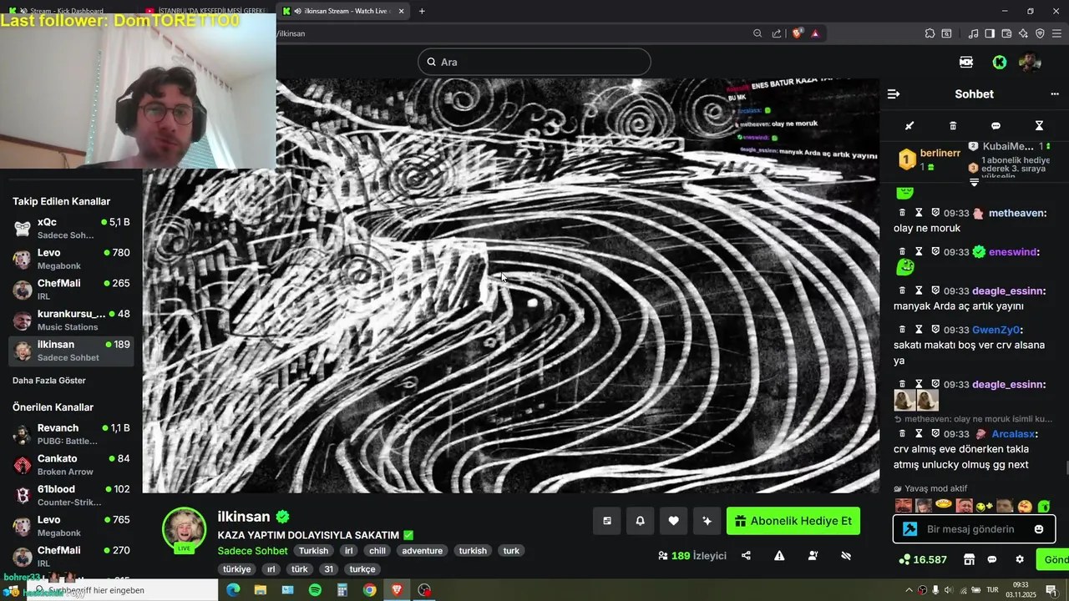Open Chrome from the taskbar
The width and height of the screenshot is (1069, 601).
[x=369, y=590]
